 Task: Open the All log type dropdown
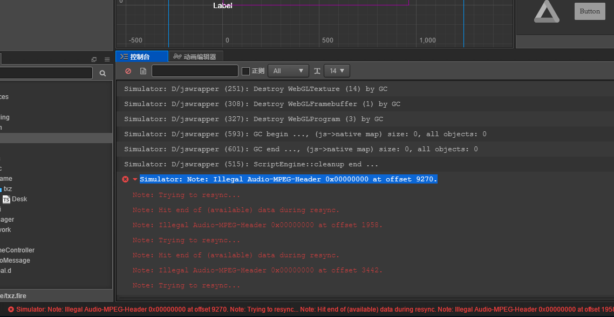pyautogui.click(x=288, y=71)
